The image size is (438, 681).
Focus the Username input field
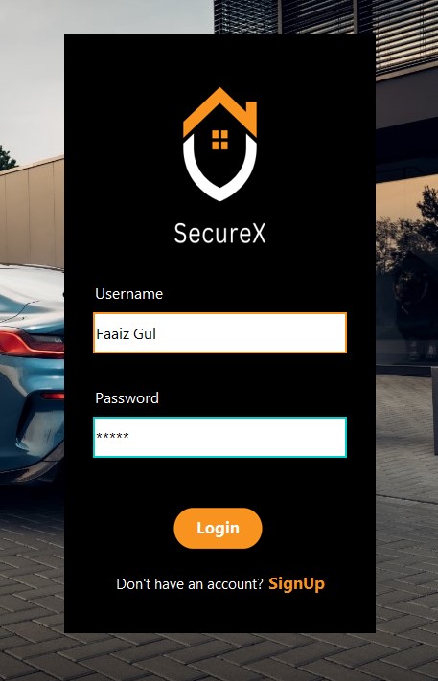(x=219, y=332)
